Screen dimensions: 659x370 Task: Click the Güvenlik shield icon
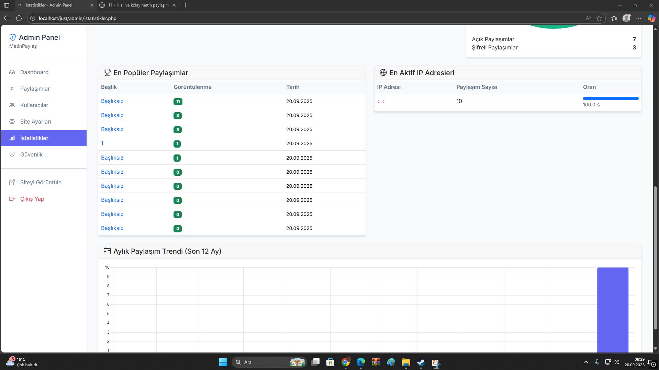[12, 154]
